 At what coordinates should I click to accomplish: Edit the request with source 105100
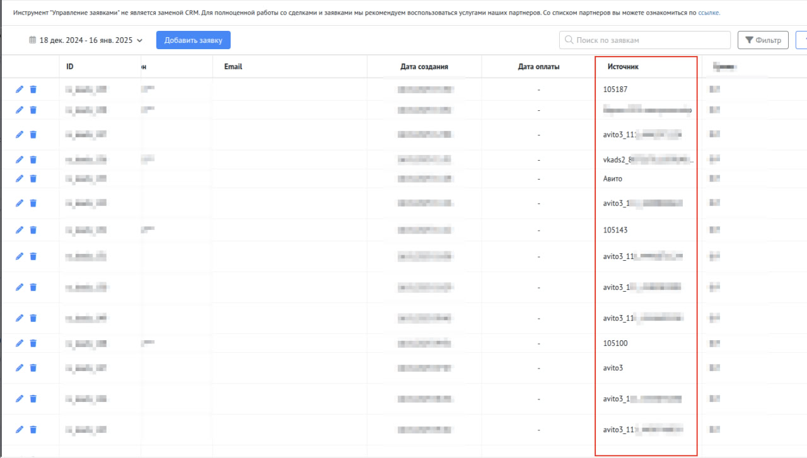(20, 343)
